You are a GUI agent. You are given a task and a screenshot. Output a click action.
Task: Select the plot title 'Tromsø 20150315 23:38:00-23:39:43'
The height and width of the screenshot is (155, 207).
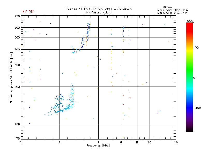[98, 9]
